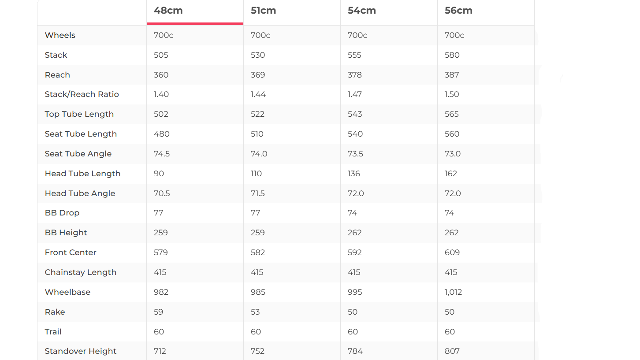Viewport: 640px width, 360px height.
Task: Click the Head Tube Length label
Action: (x=82, y=174)
